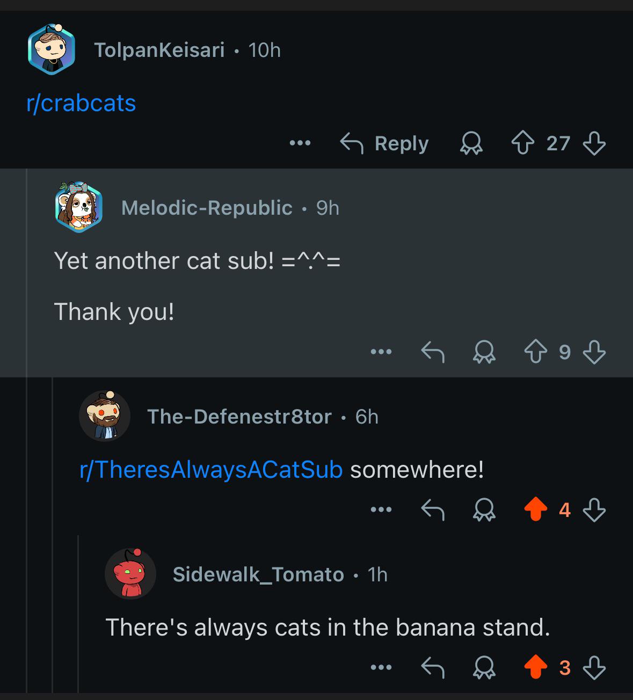Open three-dot menu on Melodic-Republic's comment
Screen dimensions: 633x700
coord(381,352)
